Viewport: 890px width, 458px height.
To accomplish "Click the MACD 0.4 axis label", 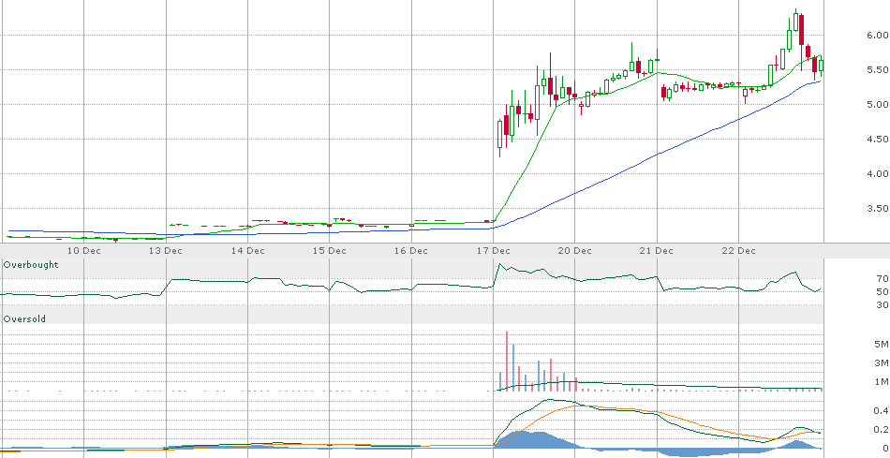I will tap(881, 411).
